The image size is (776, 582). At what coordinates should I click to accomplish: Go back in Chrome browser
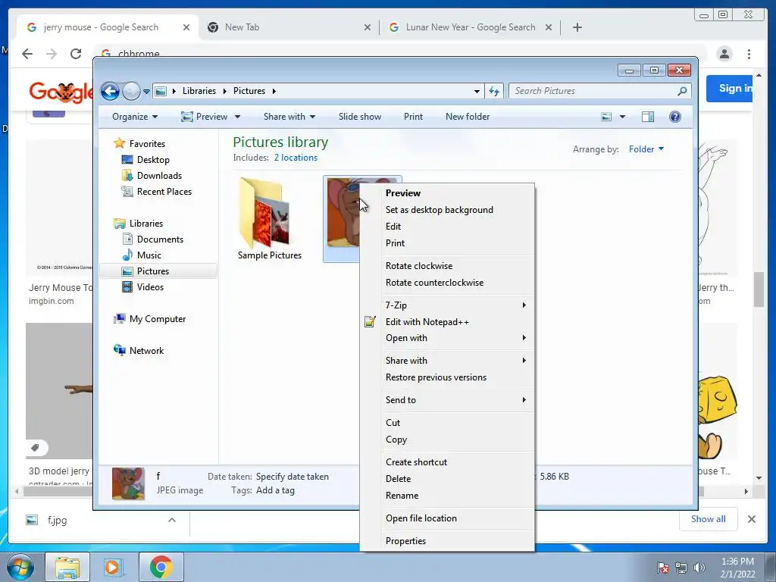point(27,54)
